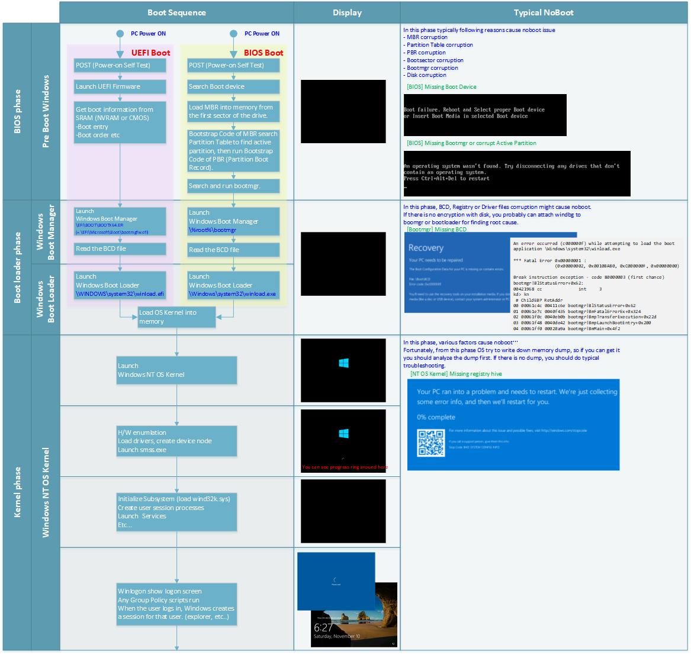Click the black display thumbnail in BIOS phase

[343, 111]
